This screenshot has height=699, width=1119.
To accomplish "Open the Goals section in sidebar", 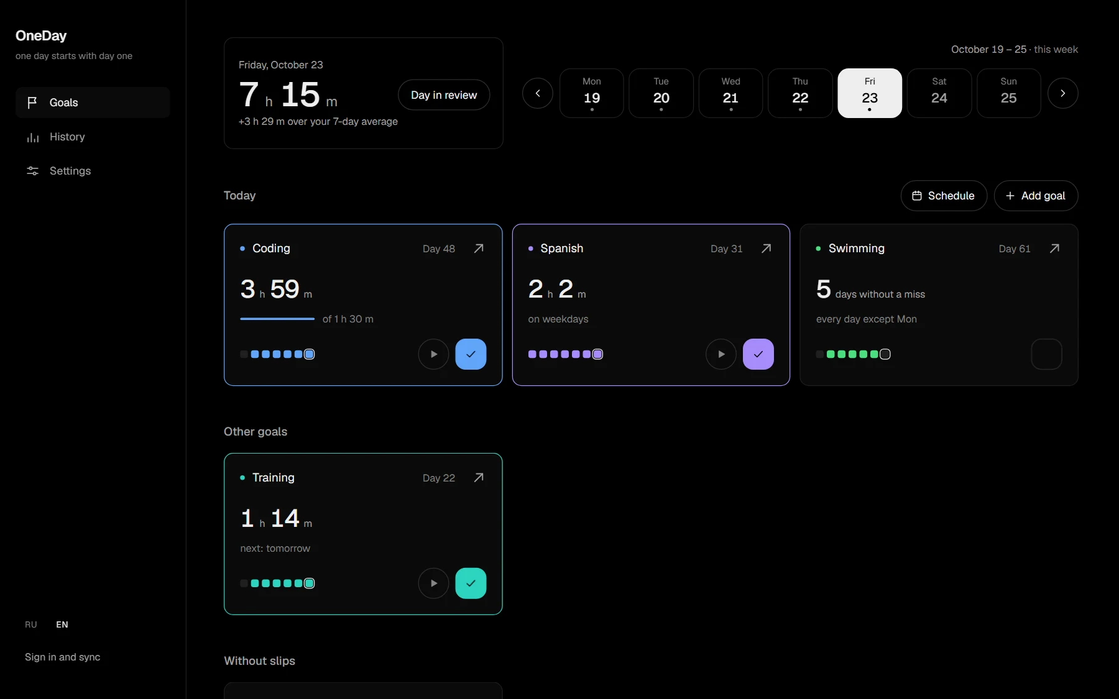I will 93,103.
